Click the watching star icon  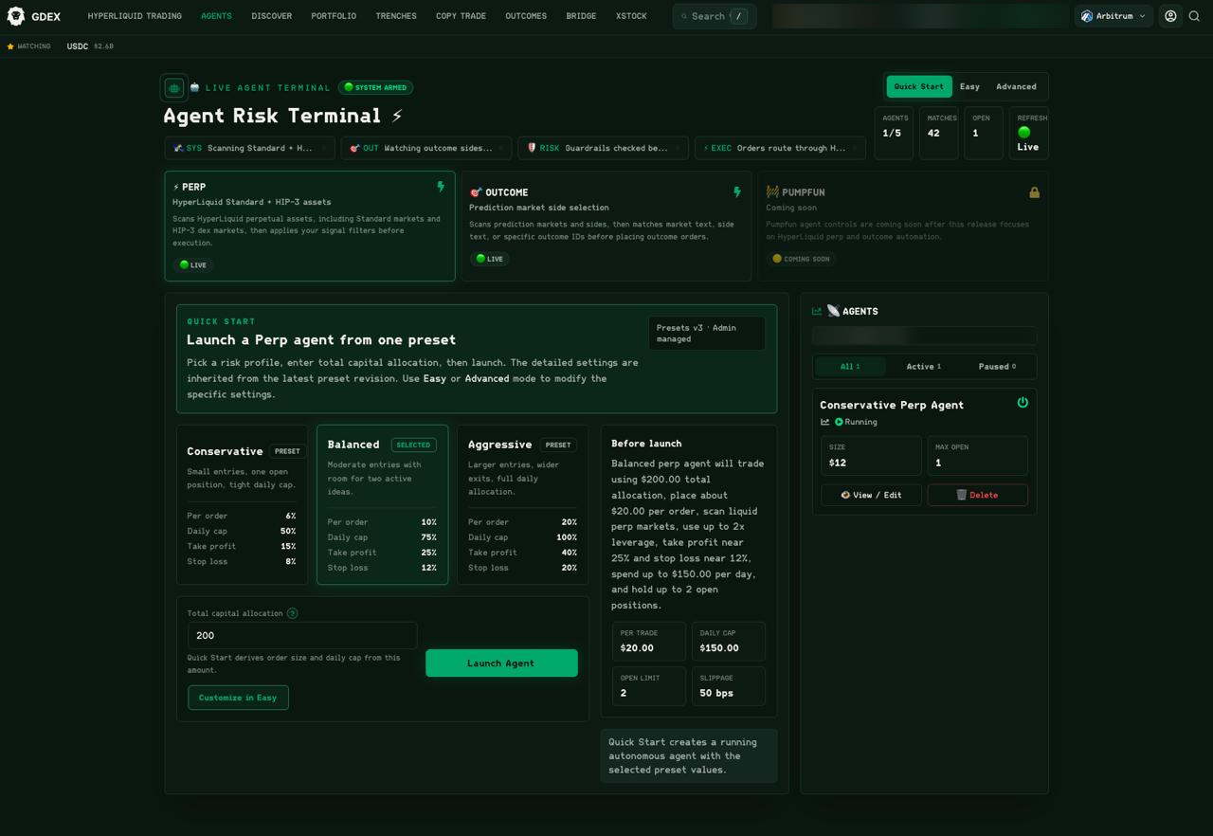tap(10, 46)
